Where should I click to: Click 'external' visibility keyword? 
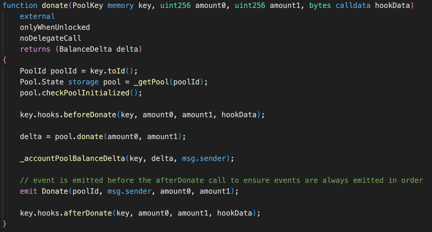(x=37, y=16)
